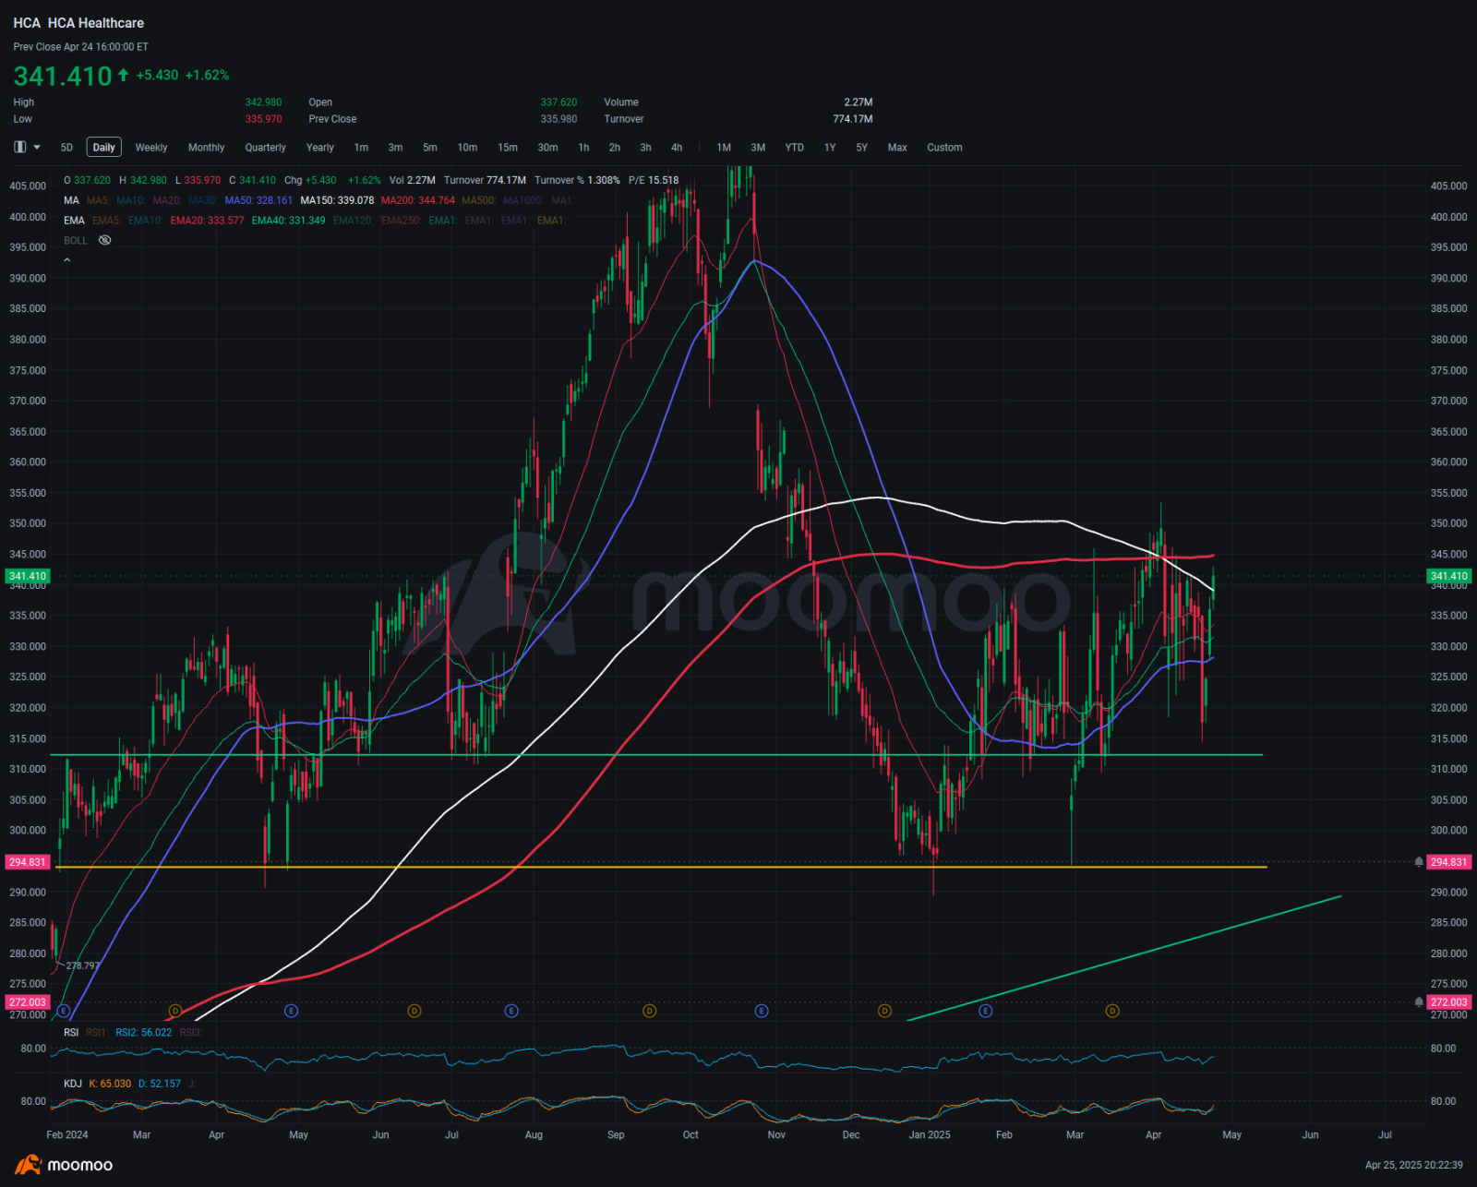The height and width of the screenshot is (1187, 1477).
Task: Set range to YTD
Action: tap(794, 148)
